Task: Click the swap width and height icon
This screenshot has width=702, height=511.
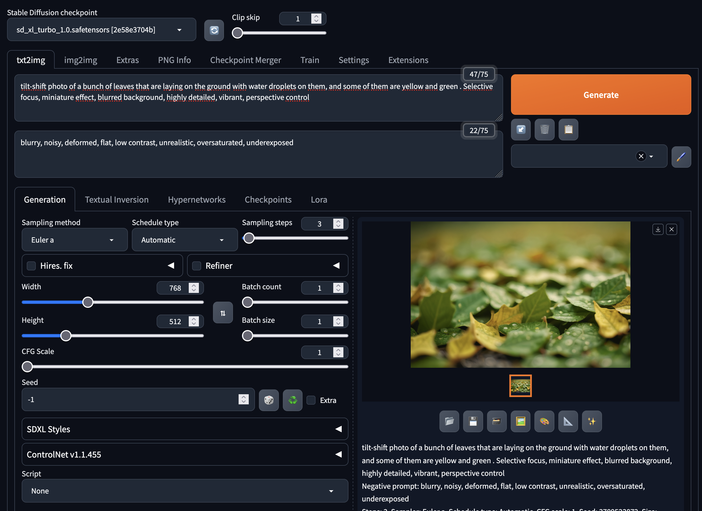Action: point(223,313)
